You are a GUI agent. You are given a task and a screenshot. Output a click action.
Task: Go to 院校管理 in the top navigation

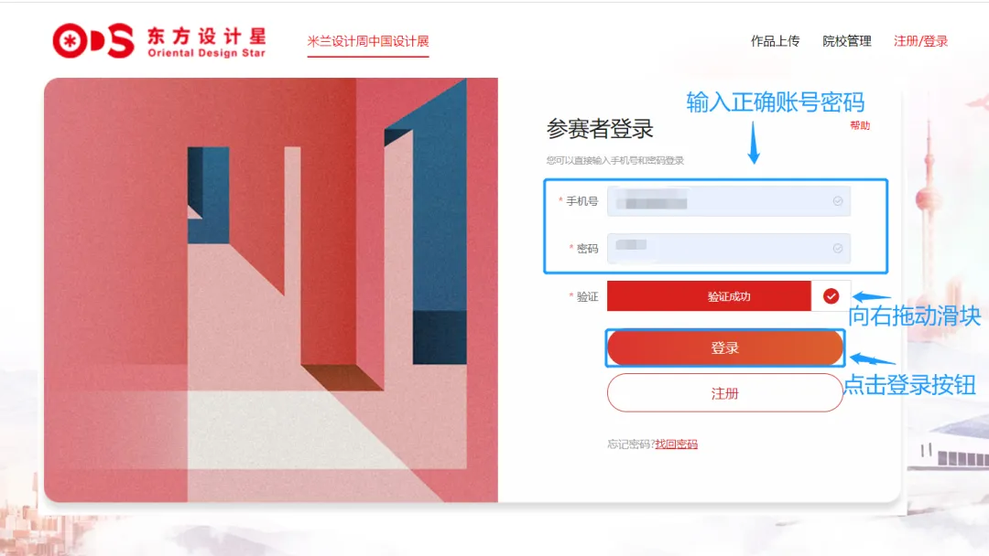[846, 41]
